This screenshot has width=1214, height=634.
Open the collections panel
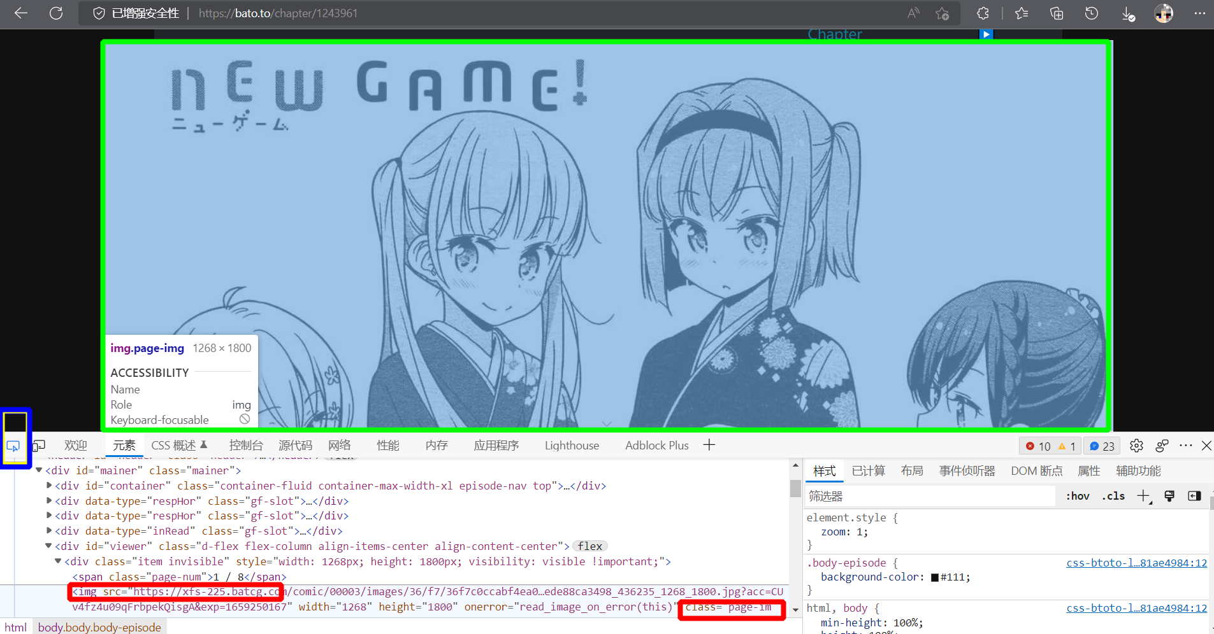(x=1057, y=13)
